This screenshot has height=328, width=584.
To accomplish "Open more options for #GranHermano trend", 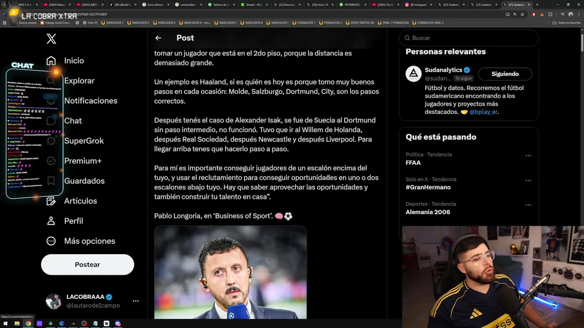I will click(528, 180).
